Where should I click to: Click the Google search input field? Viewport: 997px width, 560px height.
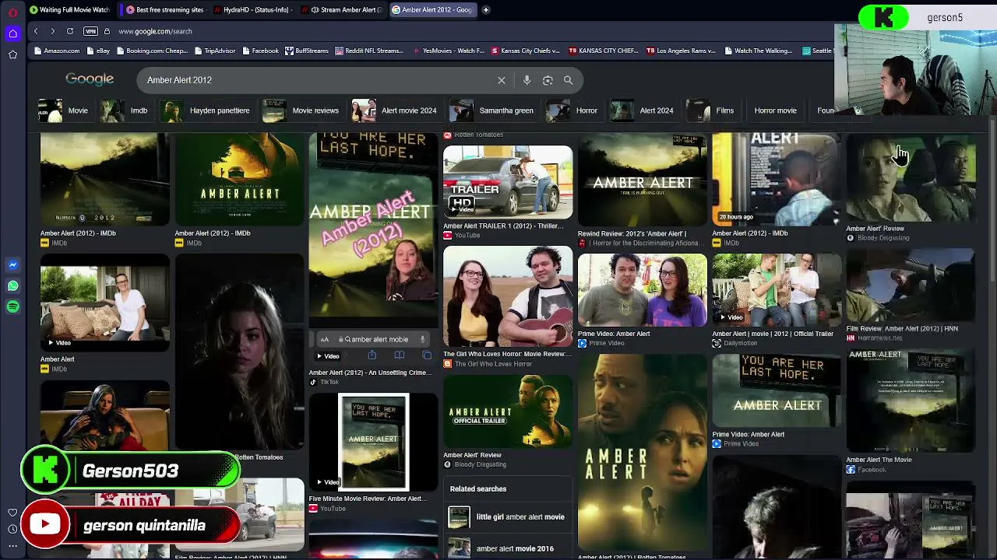click(319, 80)
